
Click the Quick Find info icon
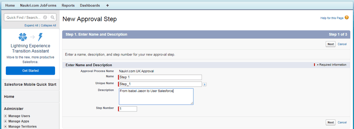tap(45, 17)
